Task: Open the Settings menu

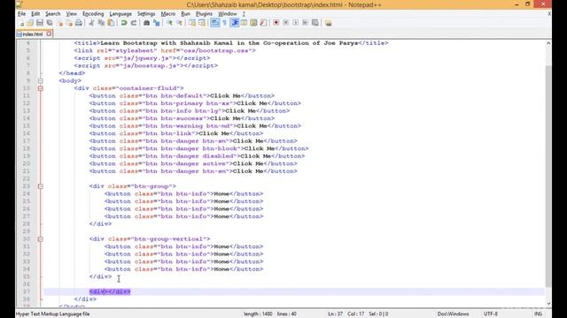Action: (146, 14)
